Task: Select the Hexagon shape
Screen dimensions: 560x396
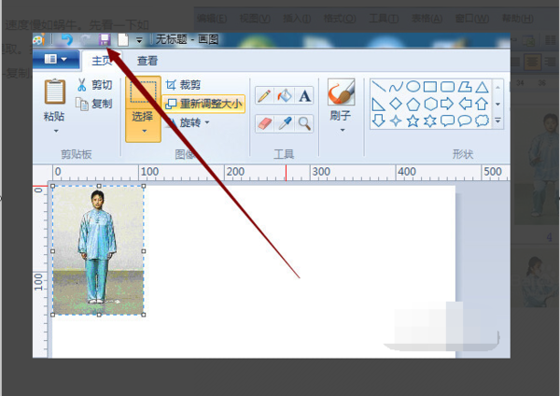Action: [x=430, y=104]
